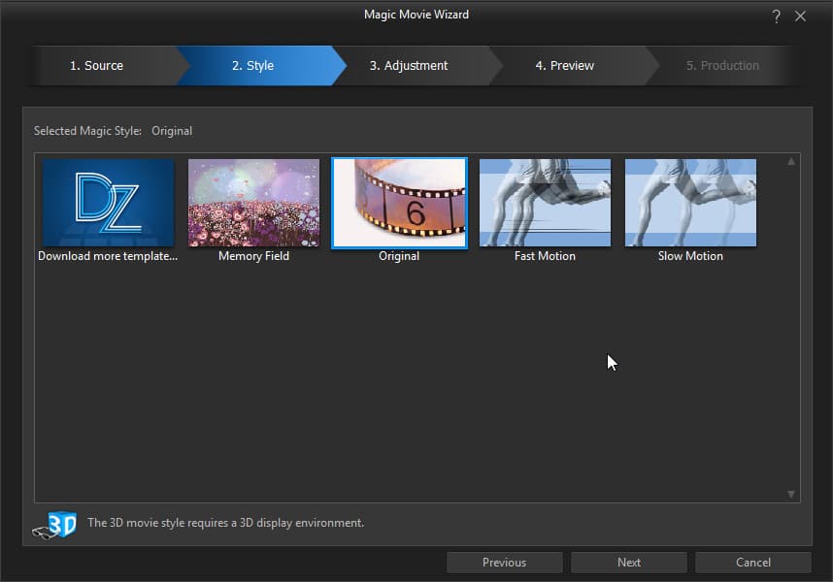The width and height of the screenshot is (833, 582).
Task: Pick the Fast Motion style thumbnail
Action: [545, 203]
